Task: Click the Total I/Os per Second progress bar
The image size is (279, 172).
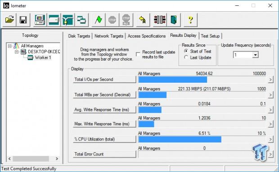Action: (202, 79)
